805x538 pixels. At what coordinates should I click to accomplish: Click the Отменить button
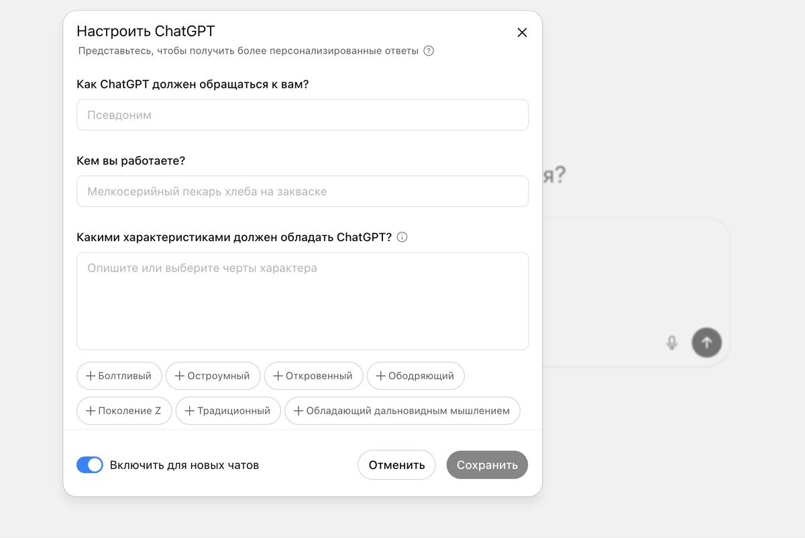(396, 465)
